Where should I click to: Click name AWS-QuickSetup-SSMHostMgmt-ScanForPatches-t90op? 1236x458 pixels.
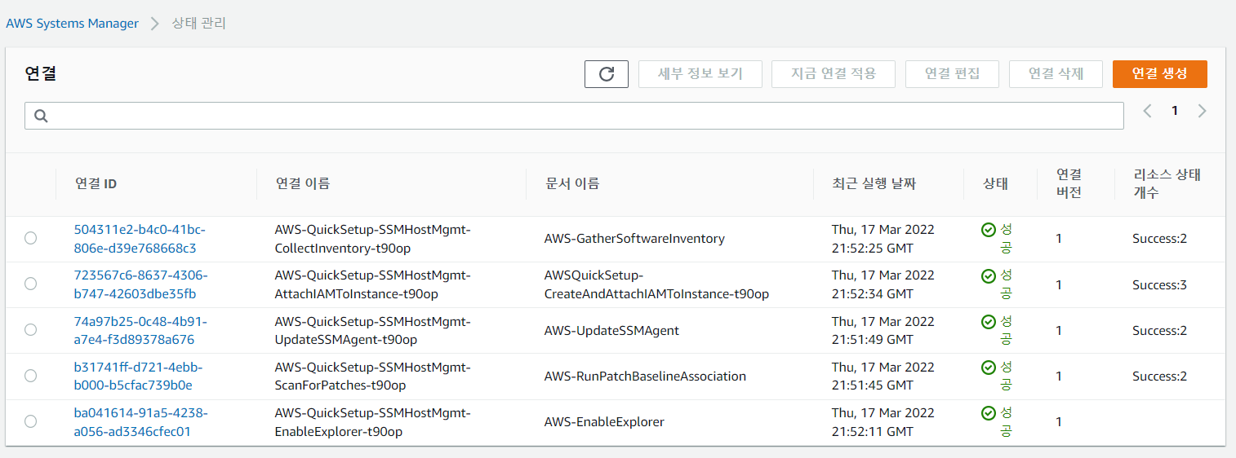point(373,376)
